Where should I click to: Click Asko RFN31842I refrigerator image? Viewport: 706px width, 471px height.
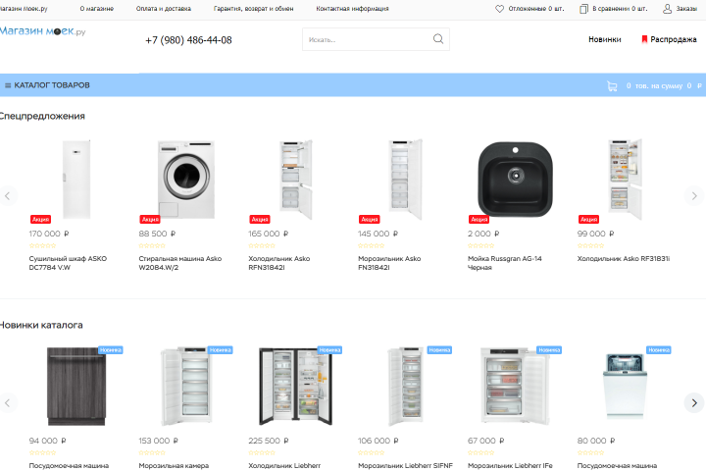(296, 180)
